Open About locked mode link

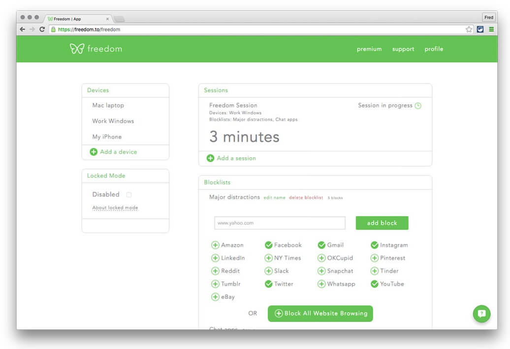click(115, 207)
